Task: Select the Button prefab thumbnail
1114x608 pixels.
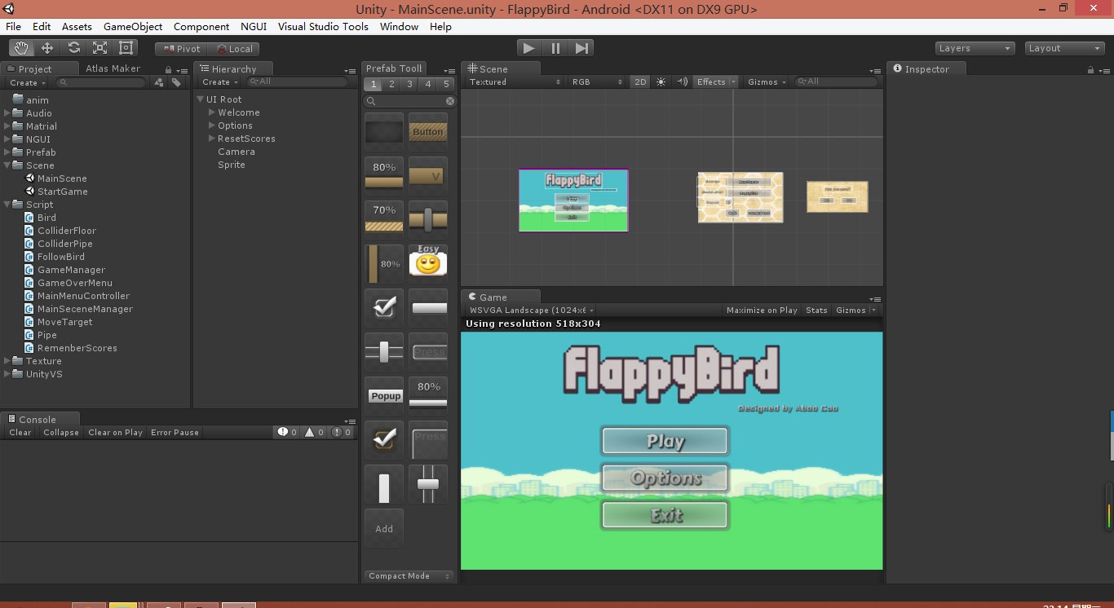Action: click(428, 132)
